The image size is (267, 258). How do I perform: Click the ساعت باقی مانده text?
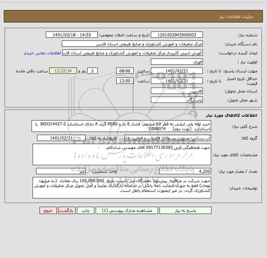coord(32,71)
